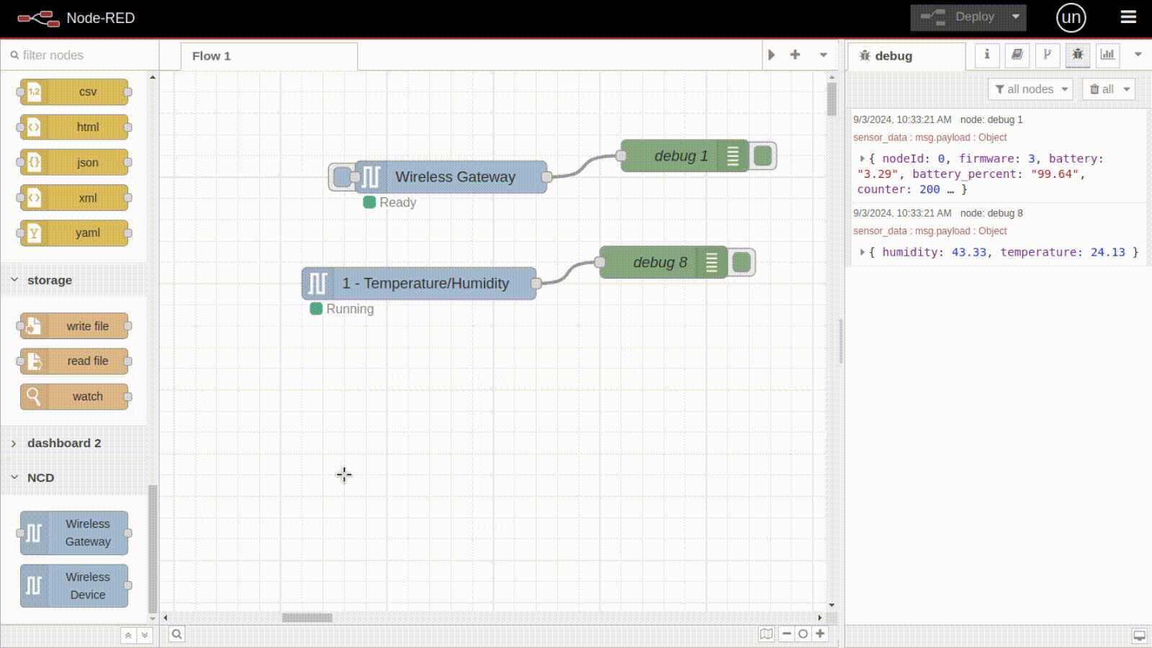The height and width of the screenshot is (648, 1152).
Task: Click the filter nodes search field
Action: pyautogui.click(x=83, y=55)
